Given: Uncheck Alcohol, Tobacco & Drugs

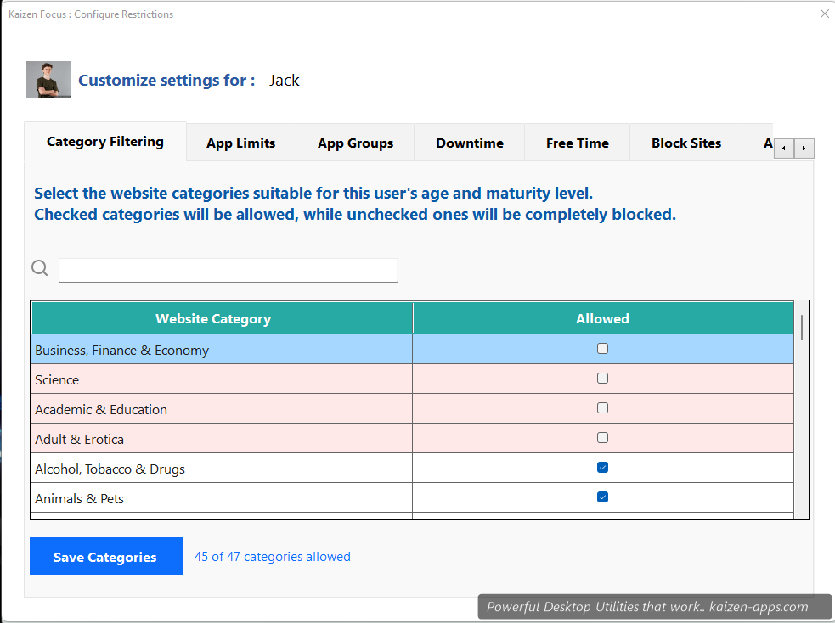Looking at the screenshot, I should point(602,467).
